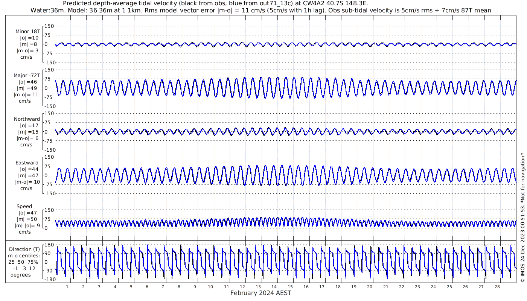Viewport: 527px width, 301px height.
Task: Click the 'Water:36m. Model: 36 36m' subtitle line
Action: (x=261, y=10)
